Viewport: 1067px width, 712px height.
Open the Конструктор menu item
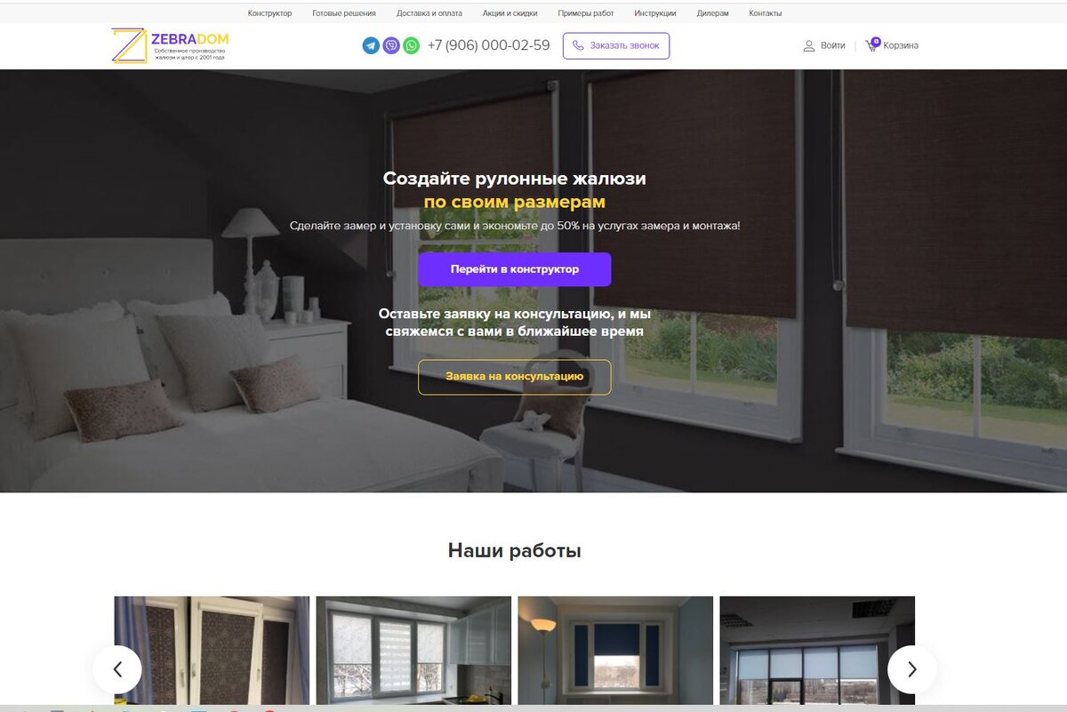[269, 13]
